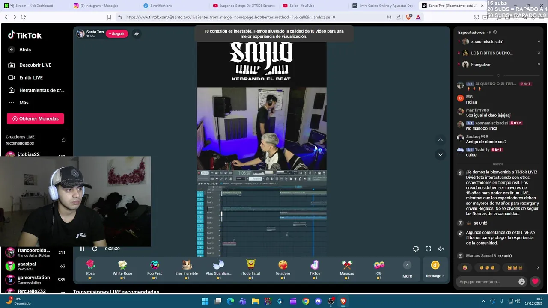548x308 pixels.
Task: Send a Pop Fest gift
Action: (x=155, y=269)
